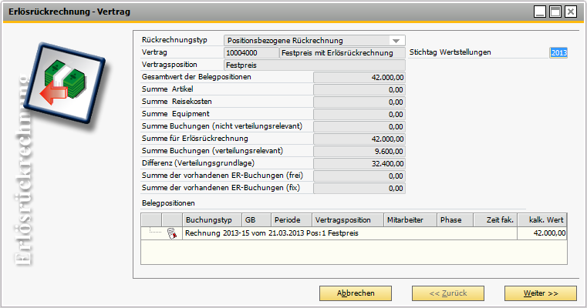The image size is (587, 308).
Task: Click the value next to Summe Buchungen (nicht verteilungsrelevant)
Action: (x=359, y=127)
